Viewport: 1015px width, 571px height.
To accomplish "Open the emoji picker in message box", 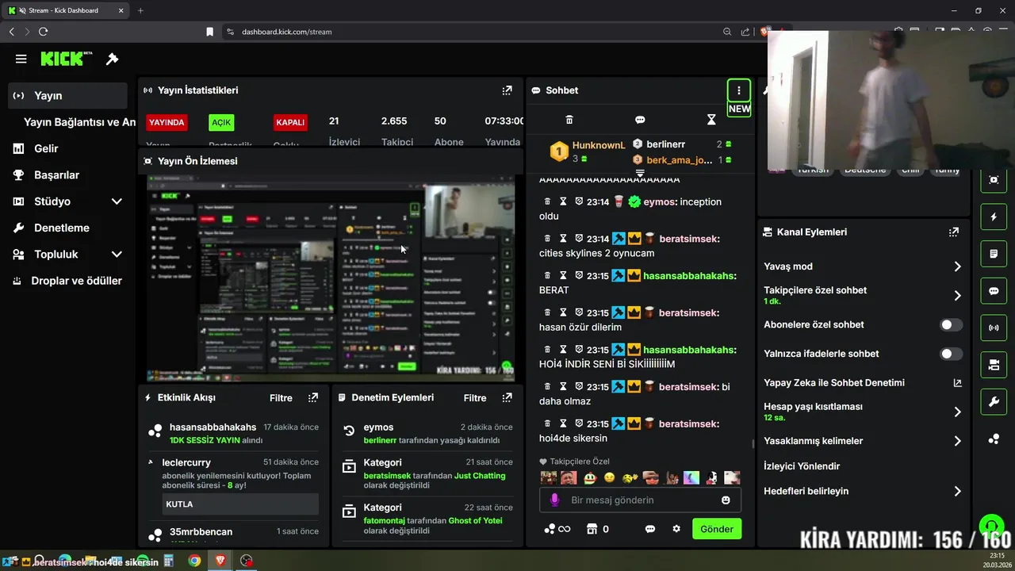I will point(726,500).
